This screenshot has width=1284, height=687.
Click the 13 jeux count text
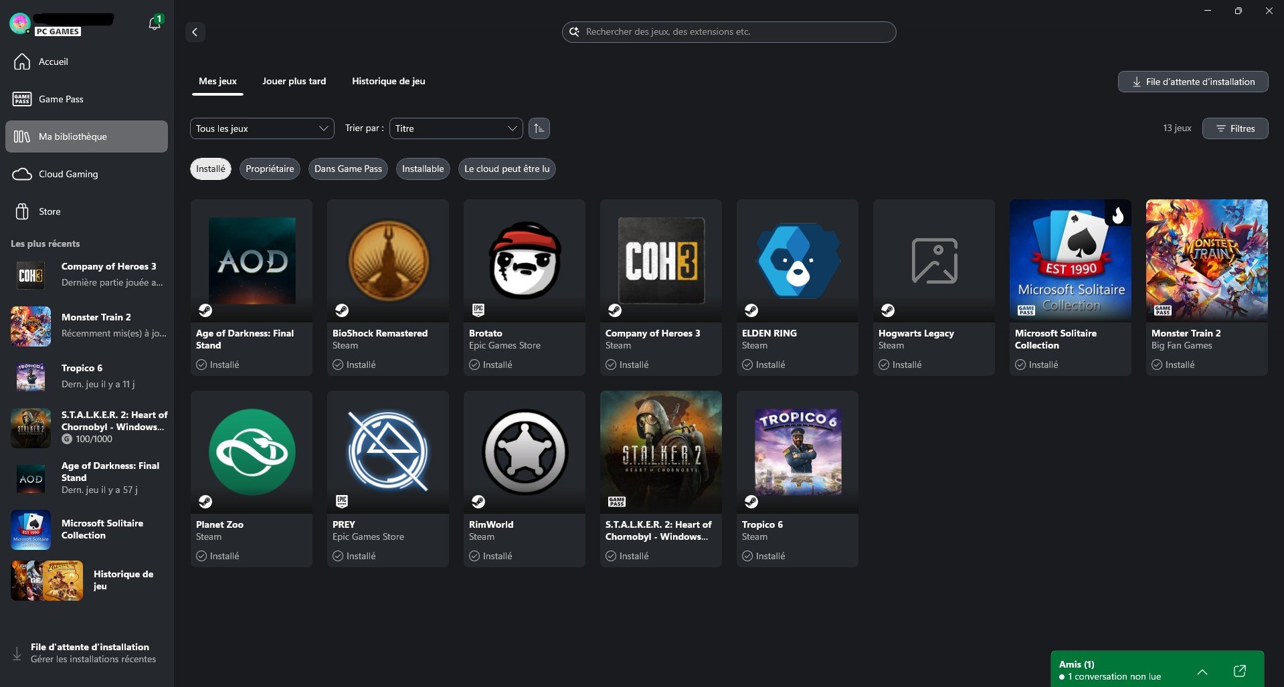point(1177,128)
